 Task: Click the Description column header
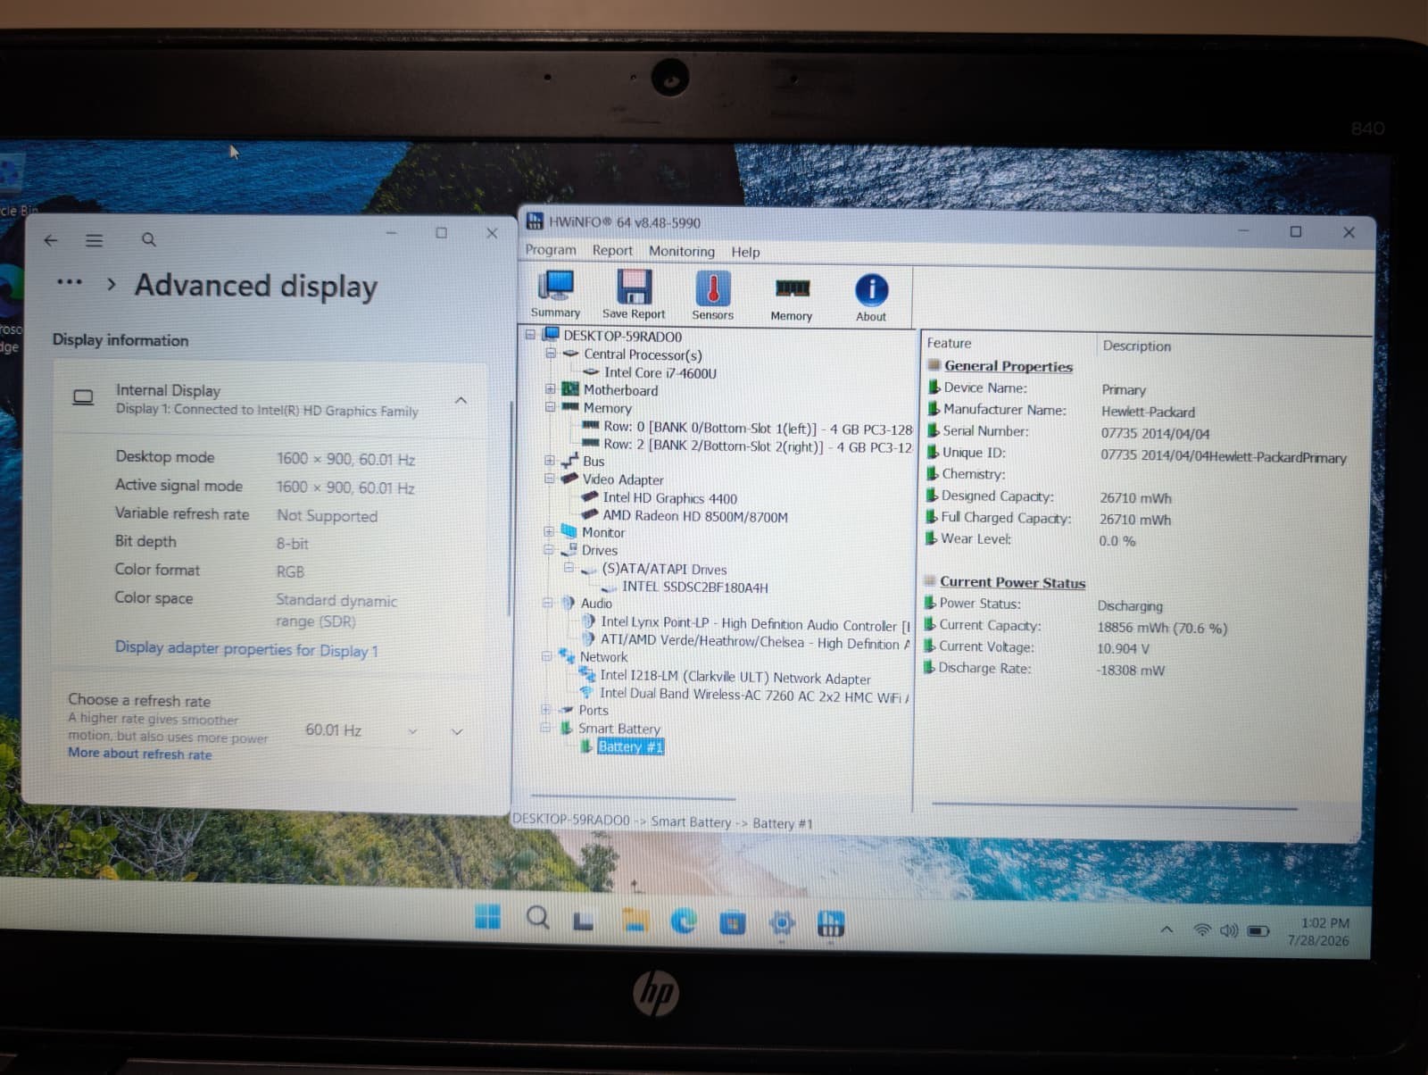point(1137,346)
